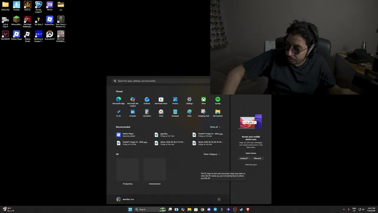The height and width of the screenshot is (213, 378).
Task: Open Microsoft Edge from pinned apps
Action: pos(118,101)
